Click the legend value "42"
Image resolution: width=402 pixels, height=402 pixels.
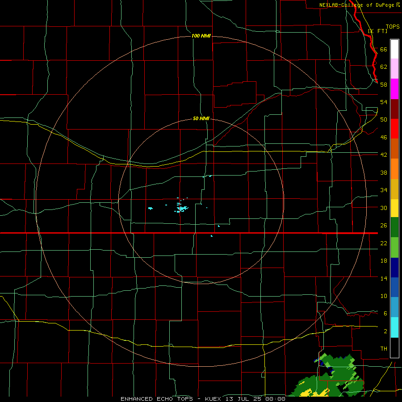coord(384,155)
